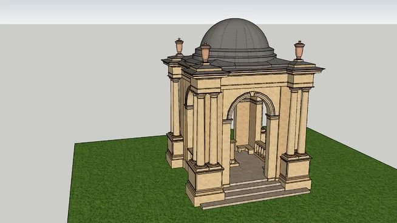Select the urn finial in front of the dome
The width and height of the screenshot is (397, 223).
(x=205, y=53)
